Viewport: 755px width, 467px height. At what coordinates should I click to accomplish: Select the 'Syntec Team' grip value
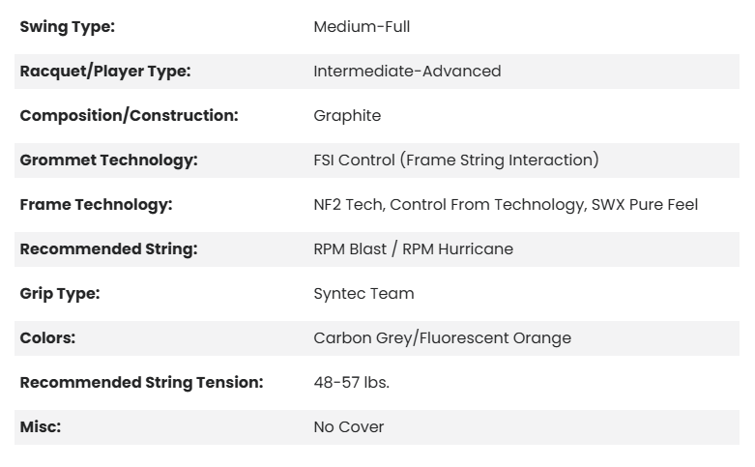pos(363,294)
